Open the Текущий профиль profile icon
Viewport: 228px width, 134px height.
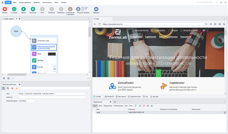78,9
